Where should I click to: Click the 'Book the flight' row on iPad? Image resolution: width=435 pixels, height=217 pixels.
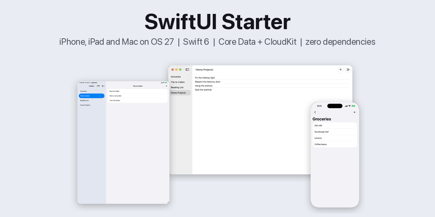pyautogui.click(x=138, y=91)
